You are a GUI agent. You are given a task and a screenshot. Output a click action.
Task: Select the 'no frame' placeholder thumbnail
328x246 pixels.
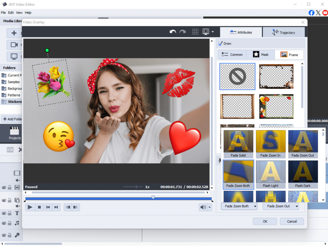coord(237,76)
